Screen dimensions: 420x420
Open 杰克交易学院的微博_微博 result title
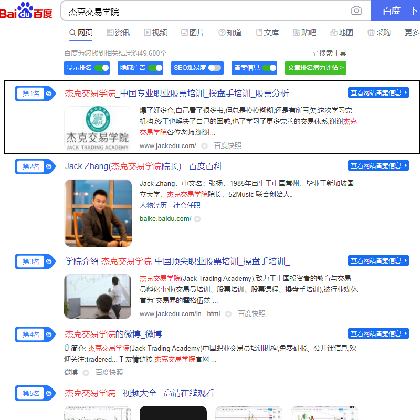pos(113,334)
